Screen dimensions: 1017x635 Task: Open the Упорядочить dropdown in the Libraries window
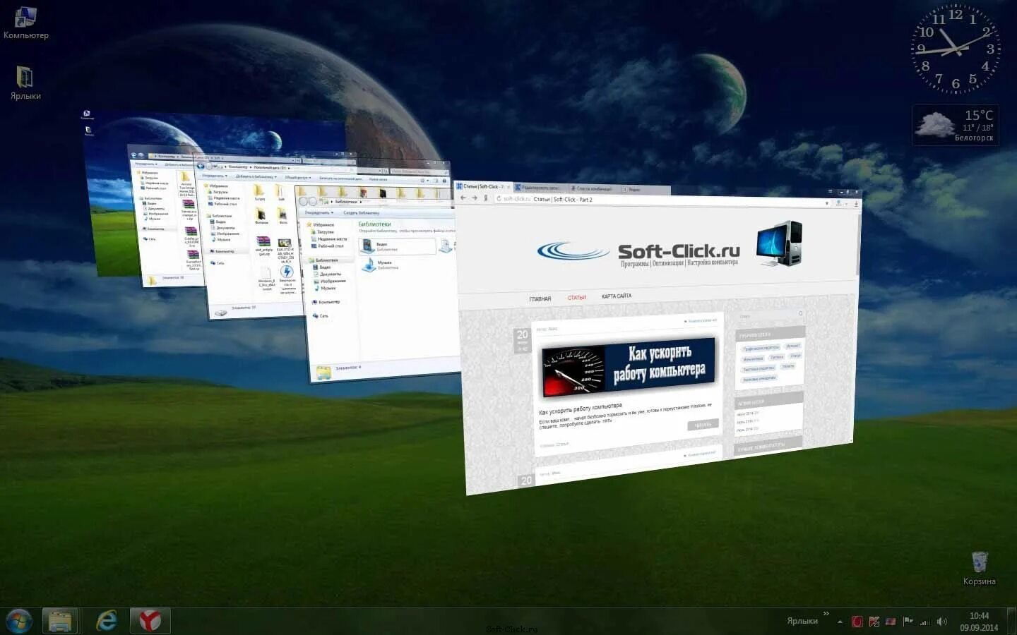pyautogui.click(x=319, y=212)
